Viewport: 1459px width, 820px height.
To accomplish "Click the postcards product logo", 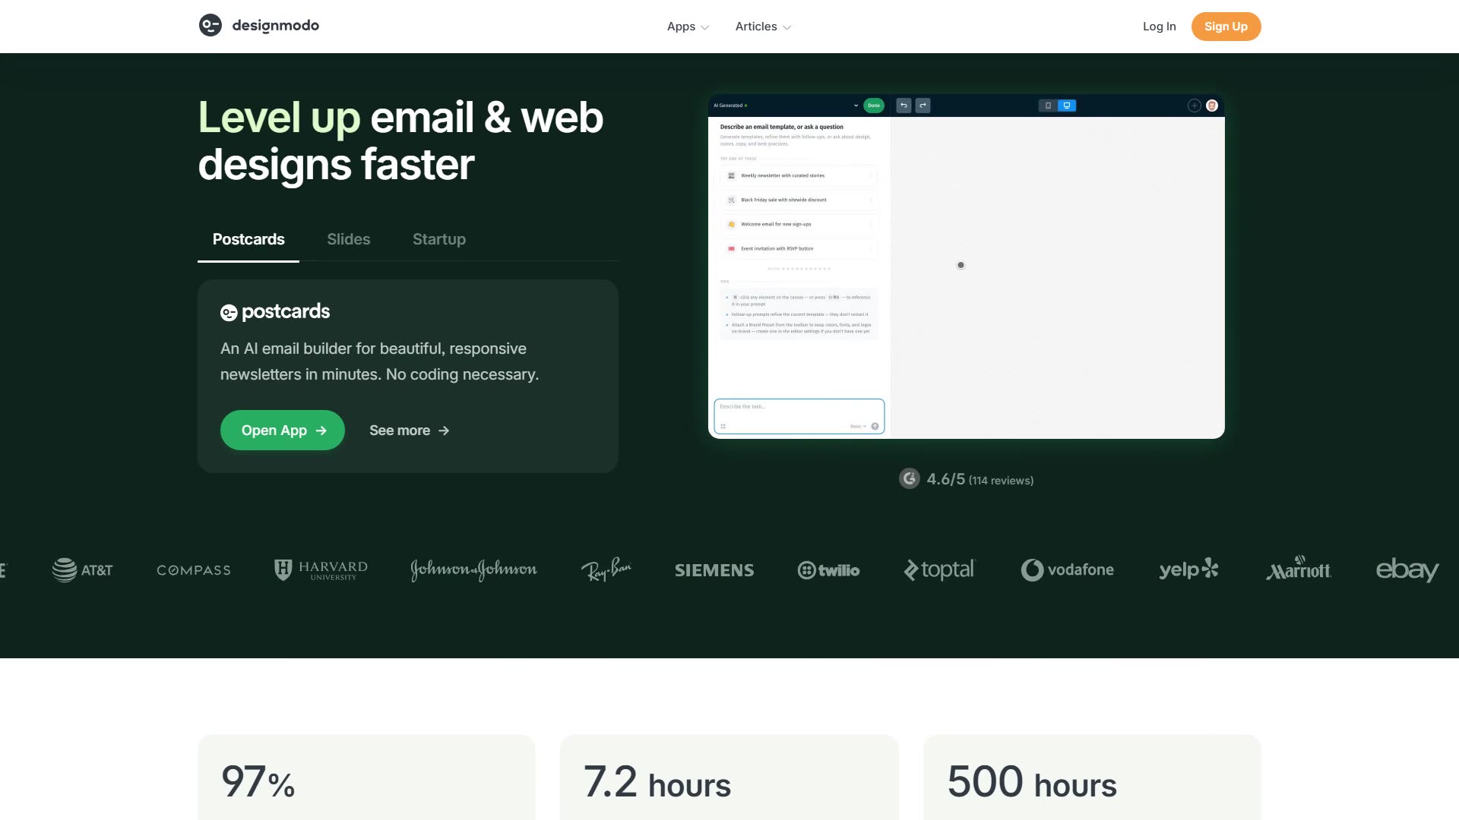I will [275, 312].
